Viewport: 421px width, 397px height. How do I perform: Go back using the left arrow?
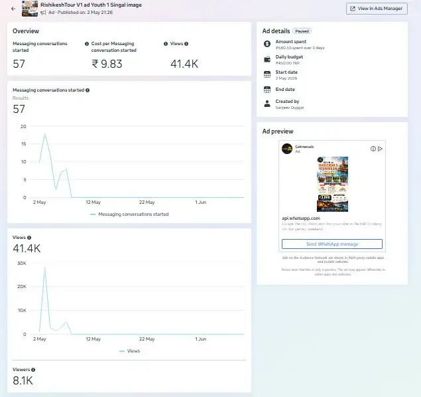(13, 9)
